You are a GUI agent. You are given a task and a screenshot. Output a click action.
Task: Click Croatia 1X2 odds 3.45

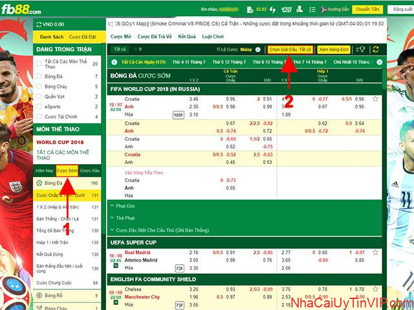(x=194, y=99)
